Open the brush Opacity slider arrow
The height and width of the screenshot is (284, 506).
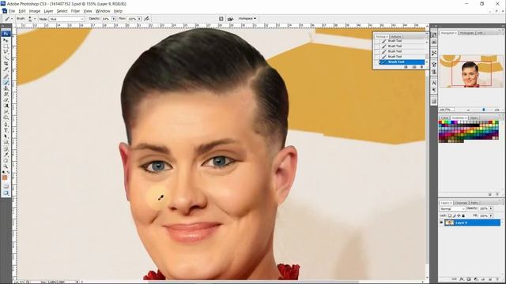click(x=114, y=19)
